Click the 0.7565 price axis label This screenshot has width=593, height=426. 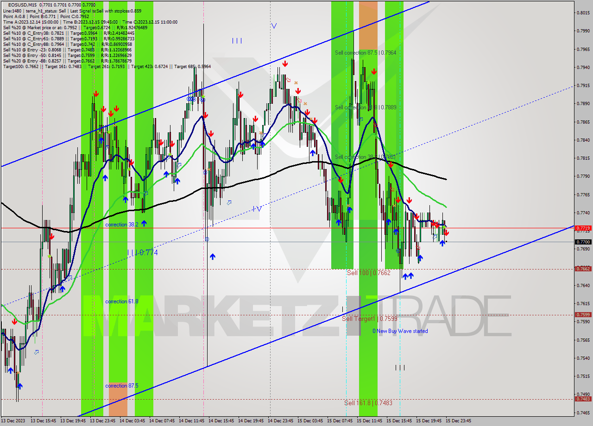coord(583,340)
